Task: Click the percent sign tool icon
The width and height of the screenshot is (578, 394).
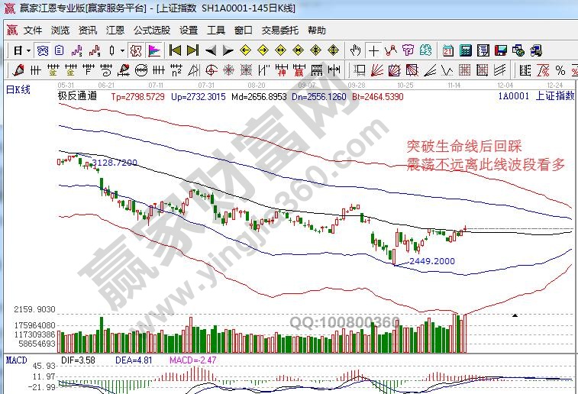Action: [563, 70]
